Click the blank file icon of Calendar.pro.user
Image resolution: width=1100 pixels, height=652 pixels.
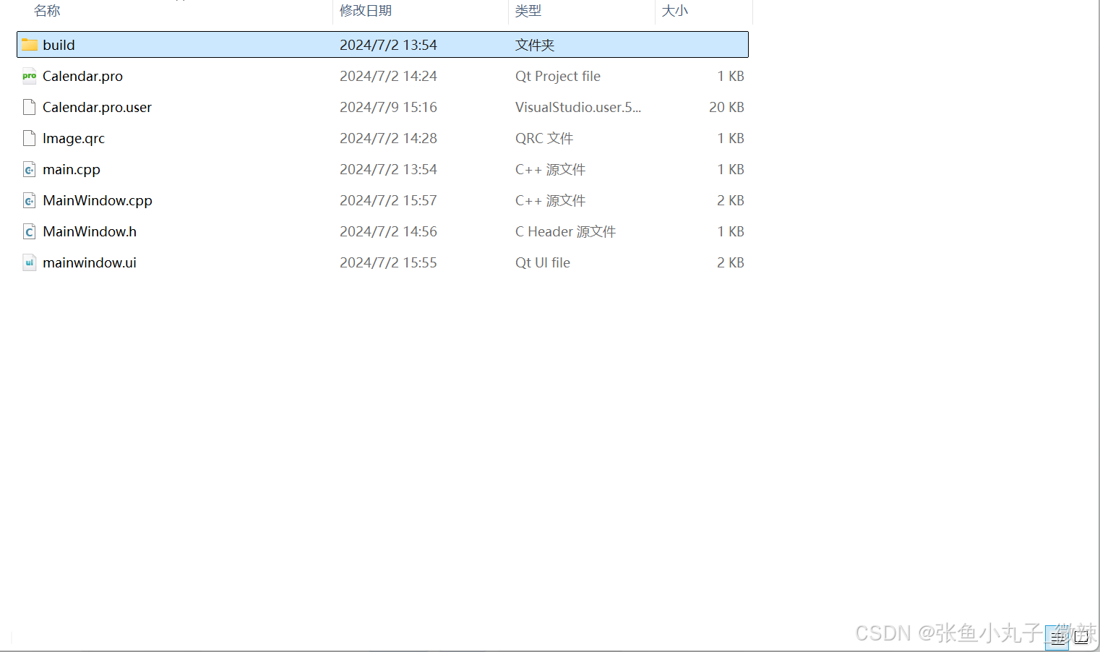point(29,107)
